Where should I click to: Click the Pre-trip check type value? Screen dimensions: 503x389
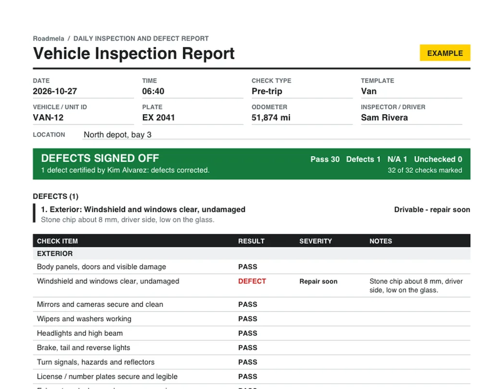tap(267, 91)
